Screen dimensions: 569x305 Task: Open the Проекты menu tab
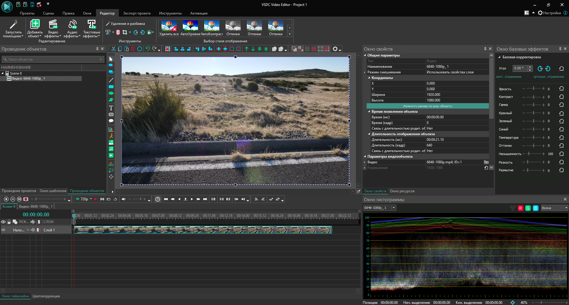point(27,13)
